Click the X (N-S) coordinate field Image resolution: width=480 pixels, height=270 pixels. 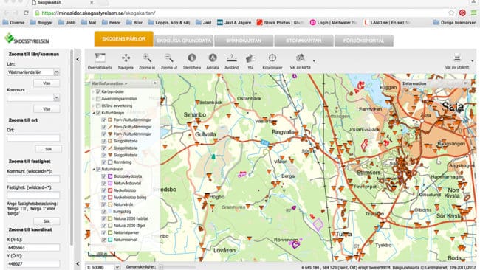33,247
